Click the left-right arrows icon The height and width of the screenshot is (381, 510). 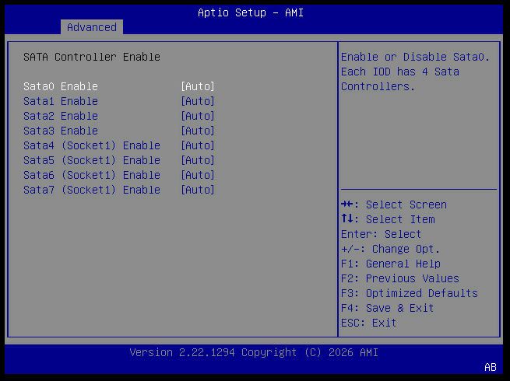click(347, 204)
